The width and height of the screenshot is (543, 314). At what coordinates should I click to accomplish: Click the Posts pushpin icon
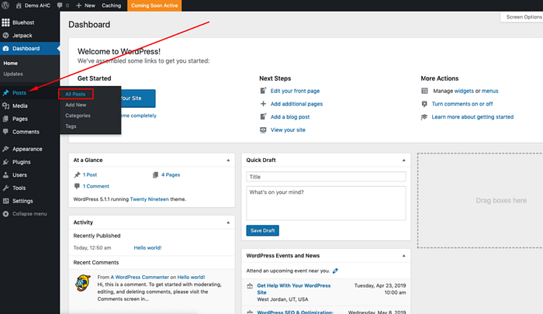coord(5,93)
